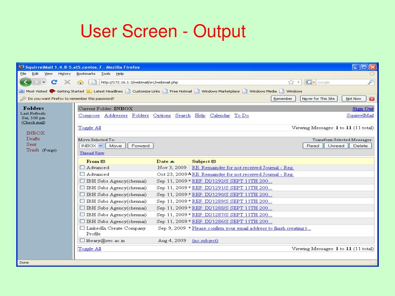
Task: Sort messages by the Subject column icon
Action: [214, 161]
